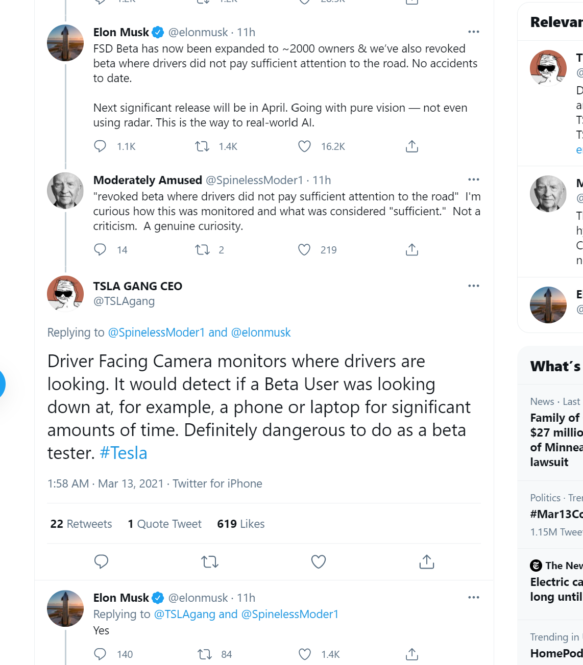Open the 1 Quote Tweet list
This screenshot has width=583, height=665.
pyautogui.click(x=164, y=524)
